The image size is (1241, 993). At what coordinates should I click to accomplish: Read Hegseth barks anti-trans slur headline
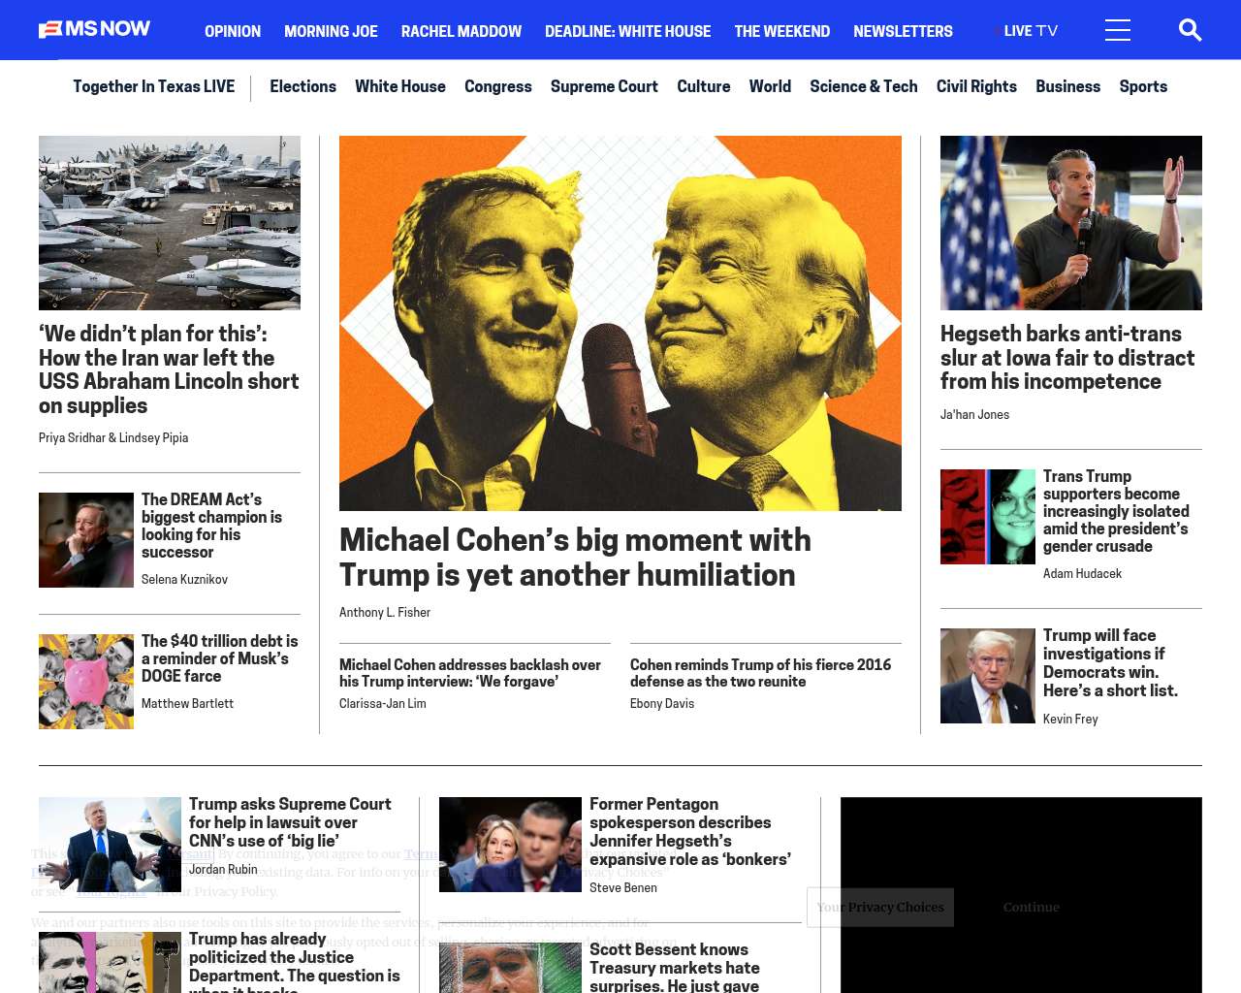(x=1067, y=358)
